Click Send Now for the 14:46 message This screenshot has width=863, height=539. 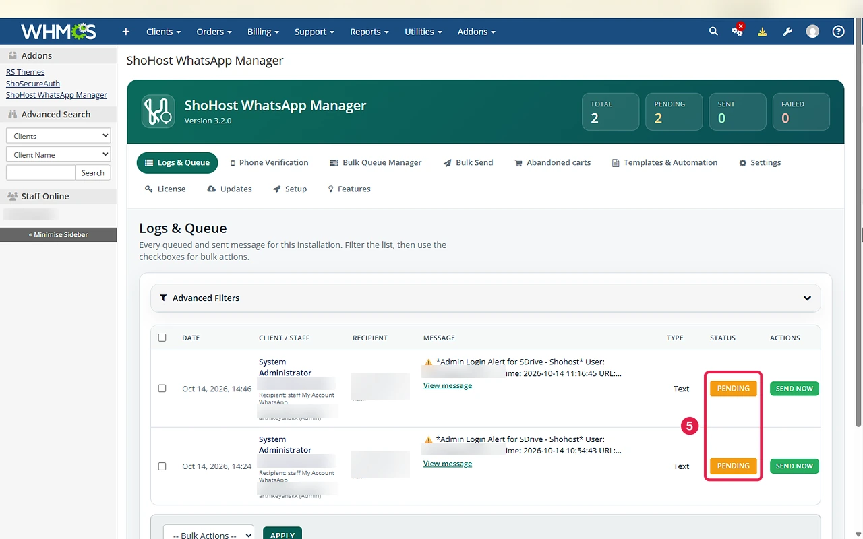coord(794,389)
